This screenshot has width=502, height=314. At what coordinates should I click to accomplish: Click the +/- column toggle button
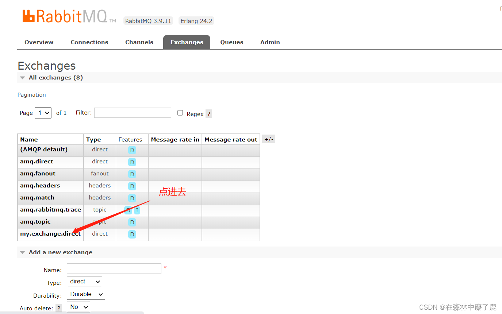pos(269,139)
